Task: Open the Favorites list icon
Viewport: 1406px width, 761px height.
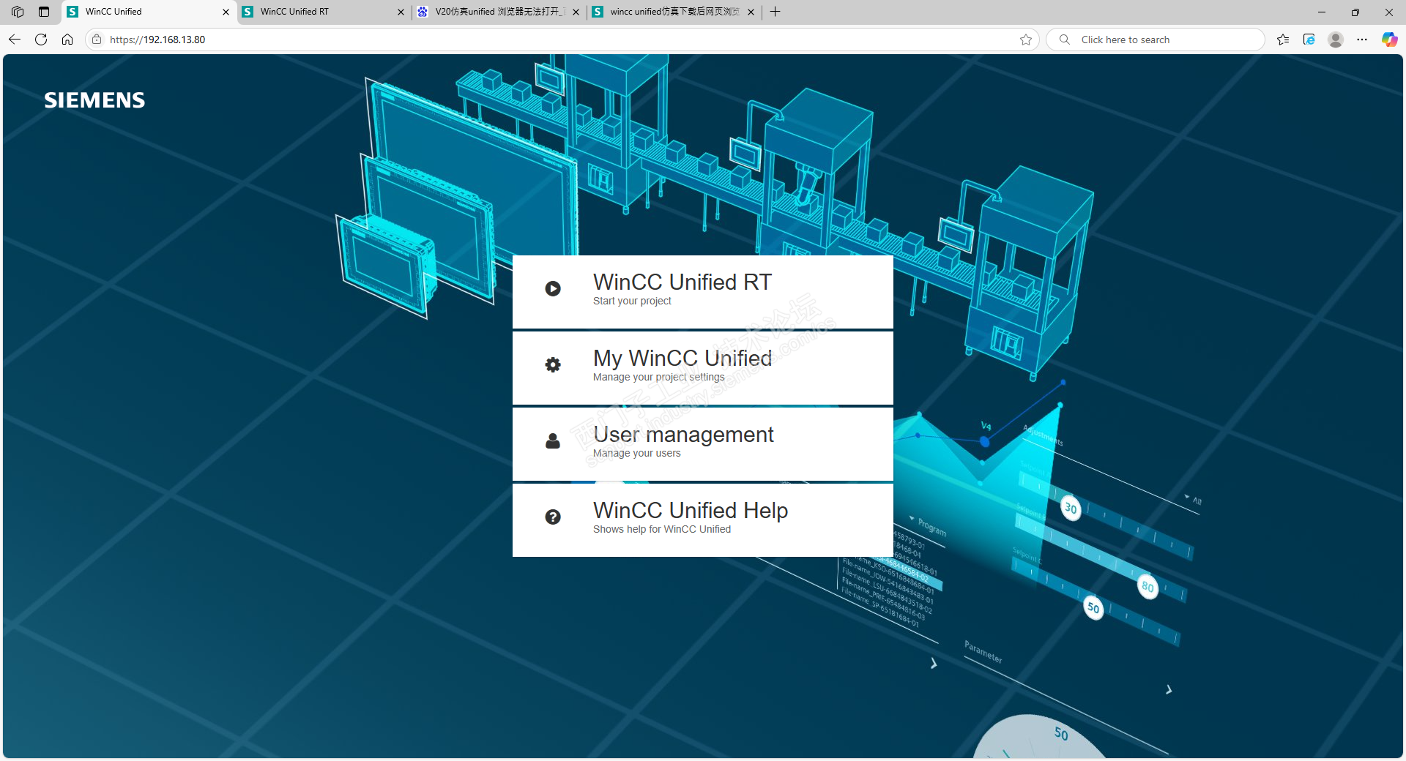Action: click(x=1283, y=40)
